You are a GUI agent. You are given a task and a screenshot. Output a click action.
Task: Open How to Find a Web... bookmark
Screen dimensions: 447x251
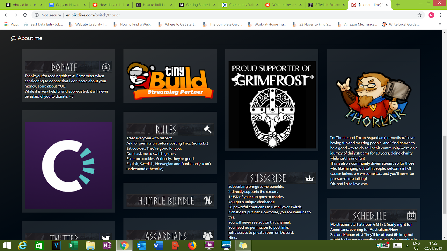[133, 24]
